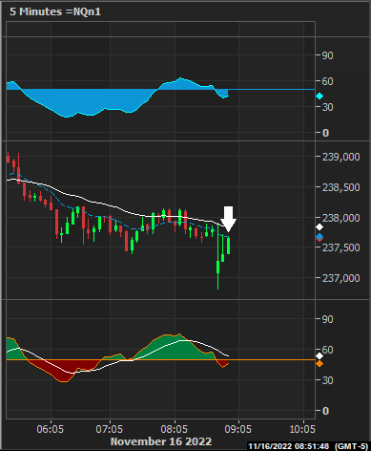Click the 238,500 price axis label
This screenshot has height=451, width=371.
[341, 187]
